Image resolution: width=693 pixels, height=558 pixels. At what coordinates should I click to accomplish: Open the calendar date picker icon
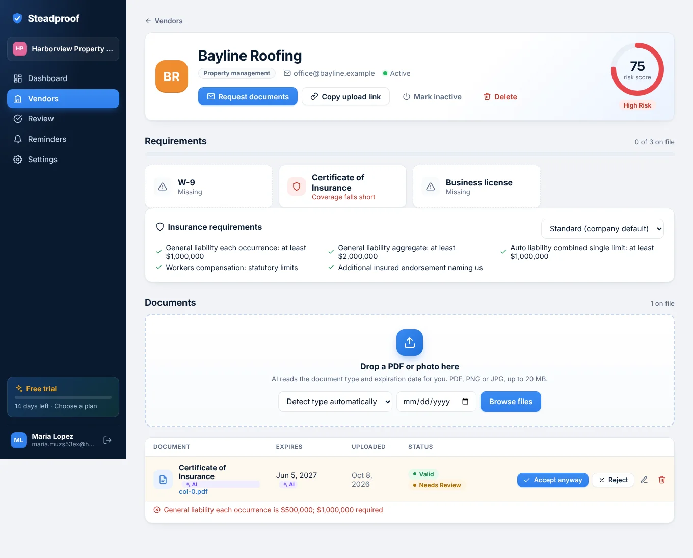click(465, 402)
